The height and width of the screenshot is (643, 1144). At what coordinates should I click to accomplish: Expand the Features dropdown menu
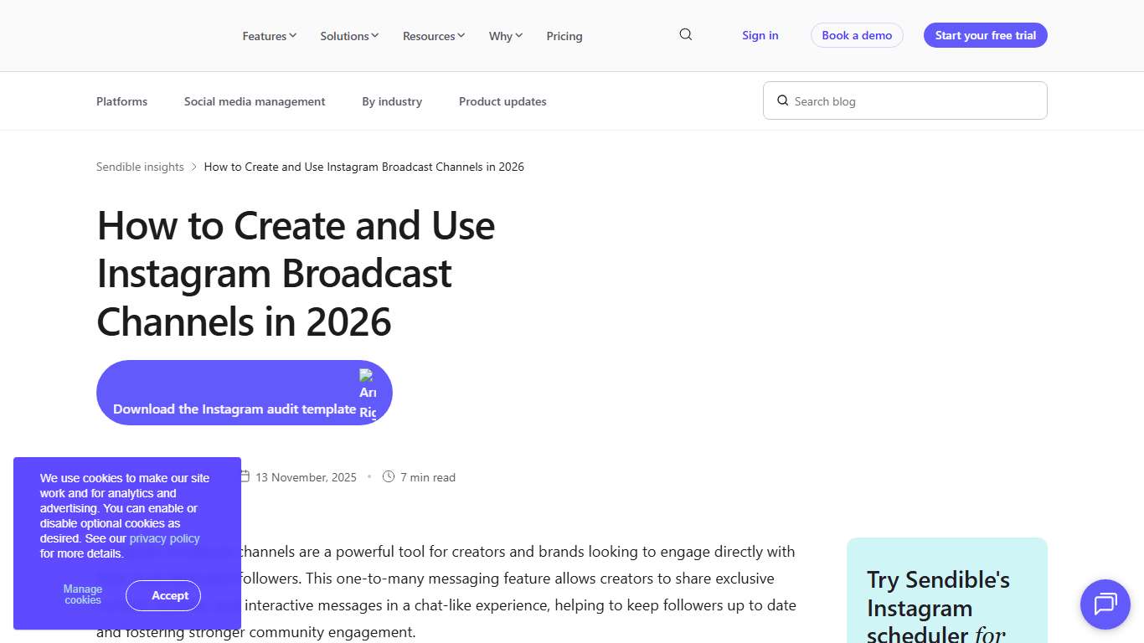269,36
